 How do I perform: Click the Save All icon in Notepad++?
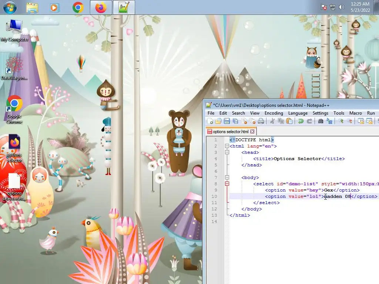pos(235,121)
